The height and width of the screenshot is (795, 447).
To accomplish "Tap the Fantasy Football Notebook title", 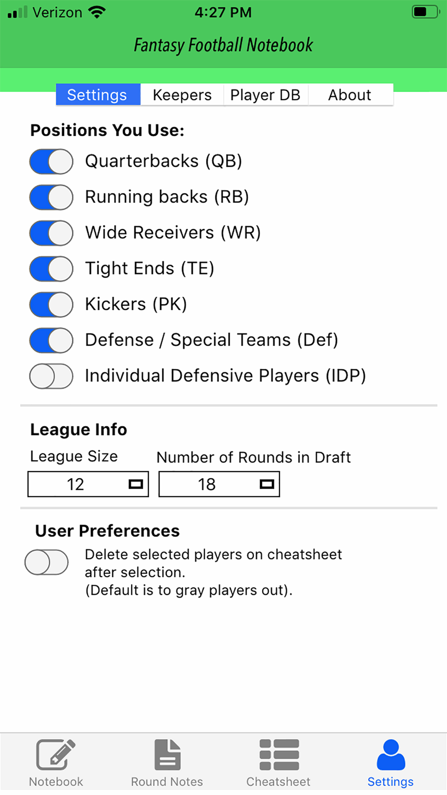I will (x=223, y=45).
